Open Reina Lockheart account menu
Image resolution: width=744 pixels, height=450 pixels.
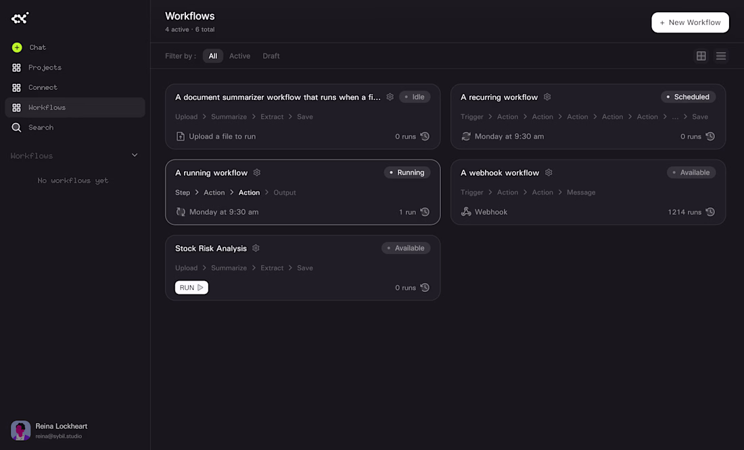[x=61, y=430]
